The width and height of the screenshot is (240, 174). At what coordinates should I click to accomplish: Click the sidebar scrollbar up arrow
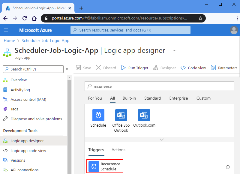point(69,78)
